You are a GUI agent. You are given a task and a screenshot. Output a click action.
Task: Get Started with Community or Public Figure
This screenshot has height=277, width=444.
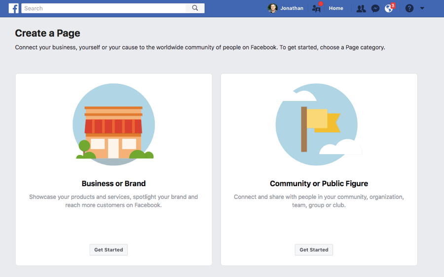coord(314,250)
